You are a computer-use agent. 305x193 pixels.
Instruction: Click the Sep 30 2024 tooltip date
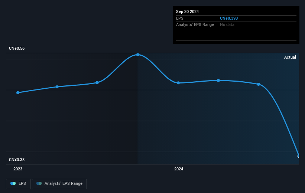pyautogui.click(x=187, y=12)
